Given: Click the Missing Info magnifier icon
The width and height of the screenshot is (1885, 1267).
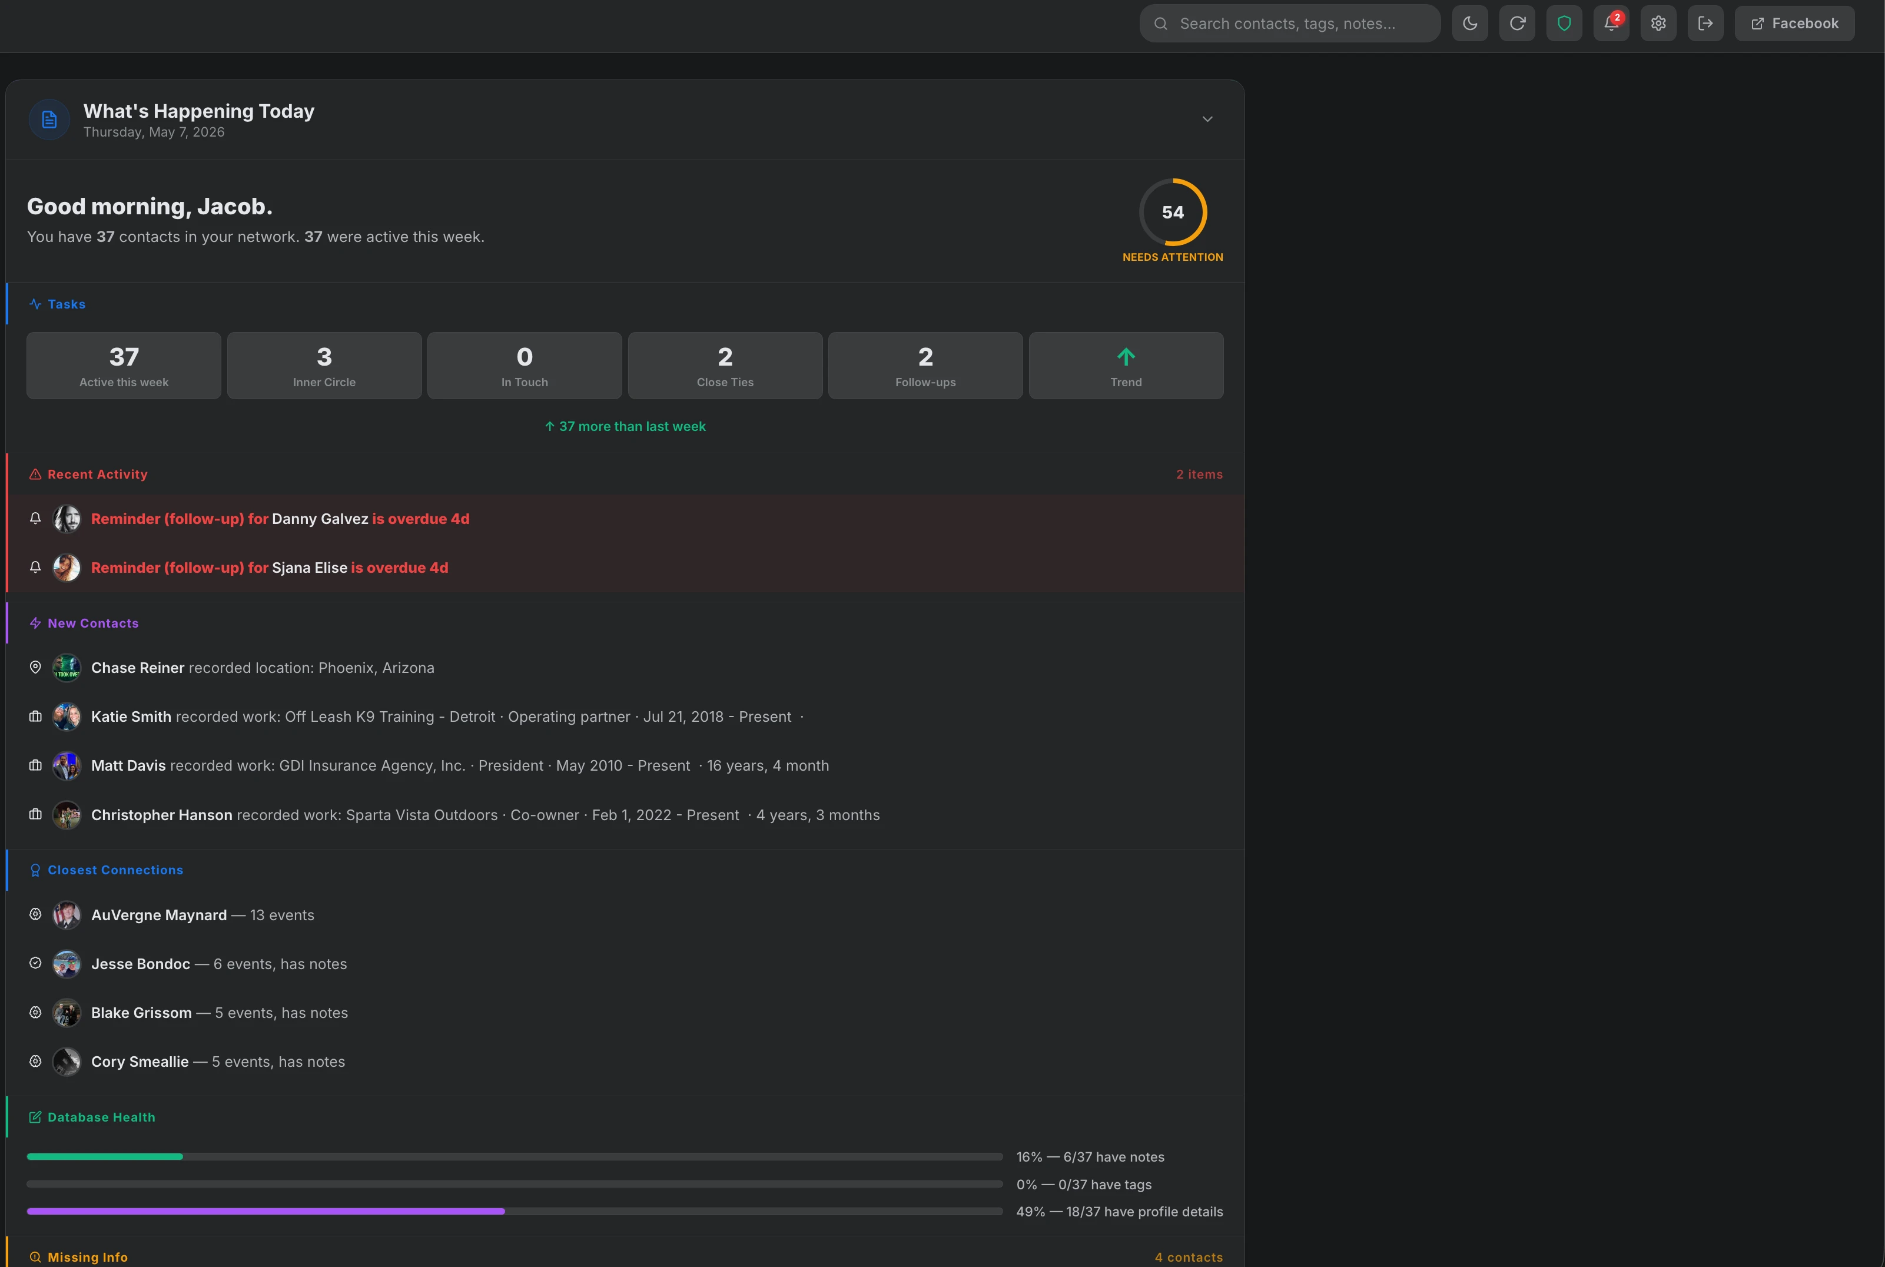Looking at the screenshot, I should (35, 1258).
